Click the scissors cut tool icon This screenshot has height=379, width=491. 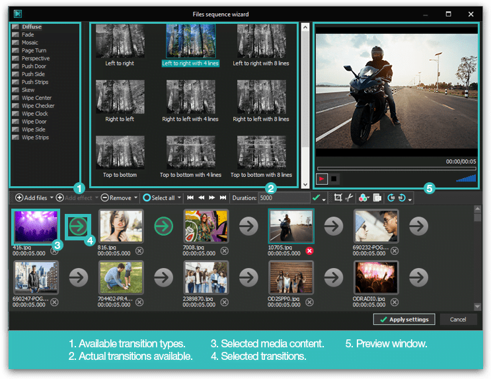[349, 198]
